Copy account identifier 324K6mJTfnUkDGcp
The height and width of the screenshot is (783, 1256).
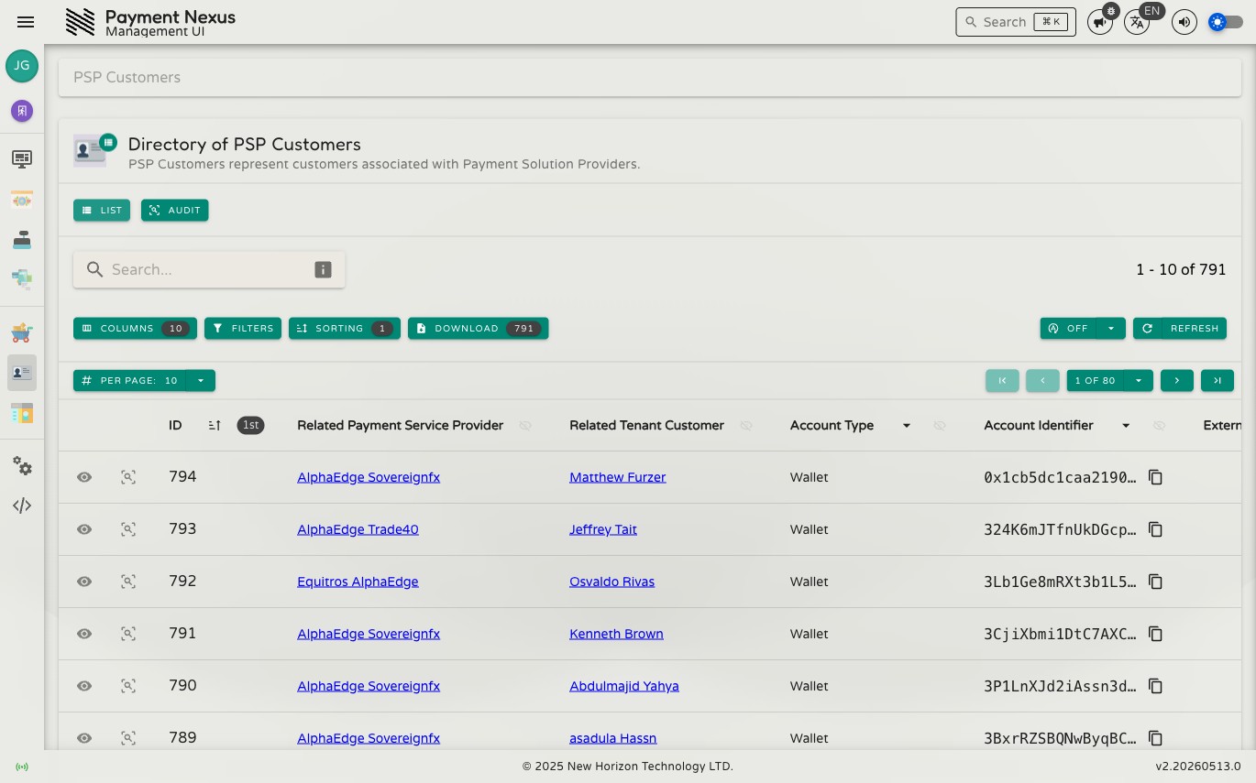tap(1156, 529)
